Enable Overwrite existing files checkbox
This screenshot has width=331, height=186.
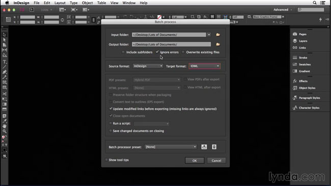[183, 52]
